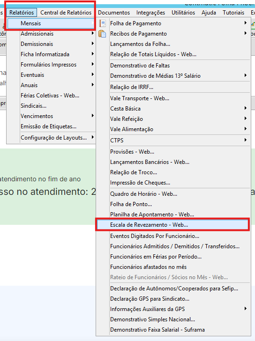The image size is (255, 341).
Task: Expand the Vale Refeição submenu
Action: click(173, 119)
